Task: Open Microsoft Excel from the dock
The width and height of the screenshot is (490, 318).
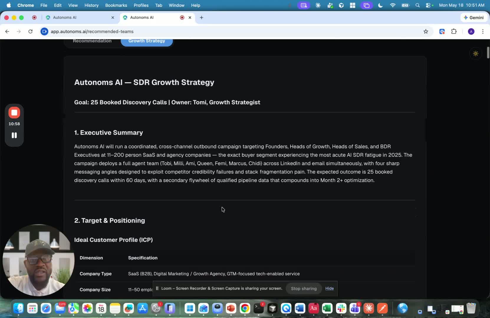Action: click(327, 309)
